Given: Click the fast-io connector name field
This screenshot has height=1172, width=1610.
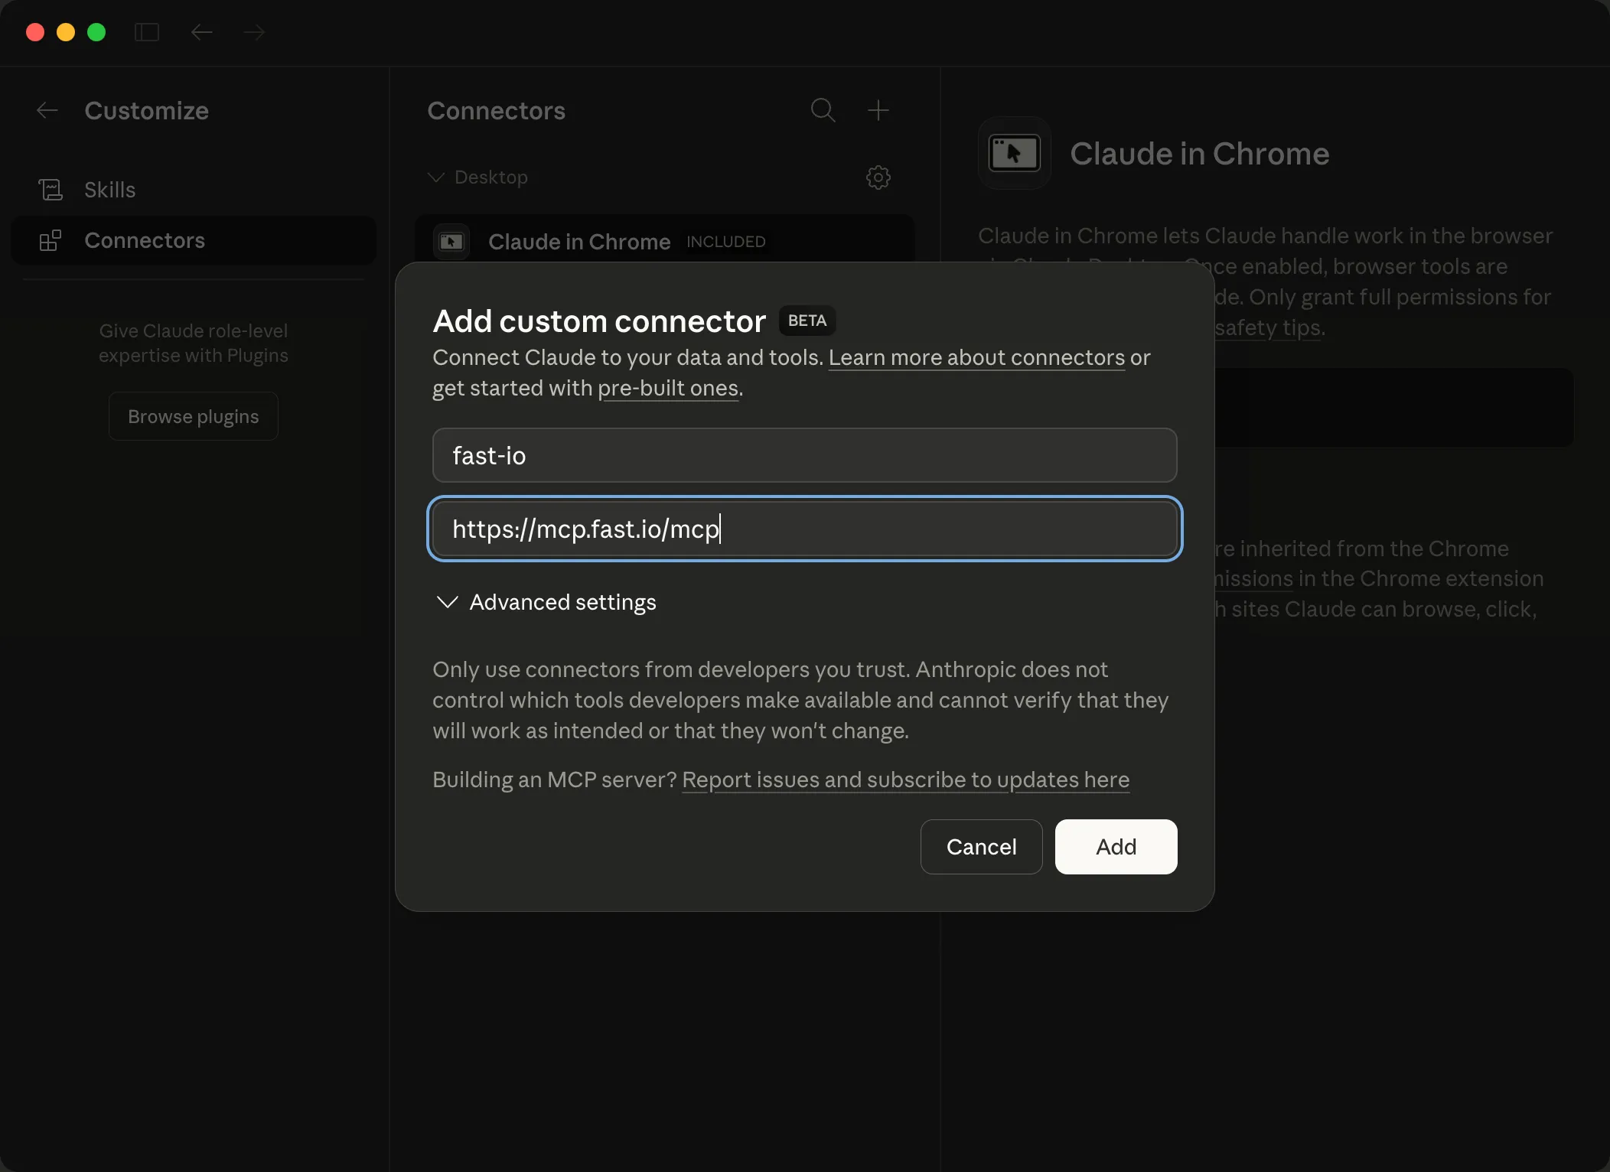Looking at the screenshot, I should pos(803,454).
